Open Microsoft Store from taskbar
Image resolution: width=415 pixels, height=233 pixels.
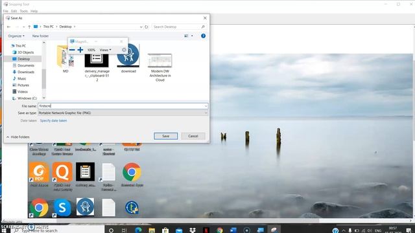point(165,230)
